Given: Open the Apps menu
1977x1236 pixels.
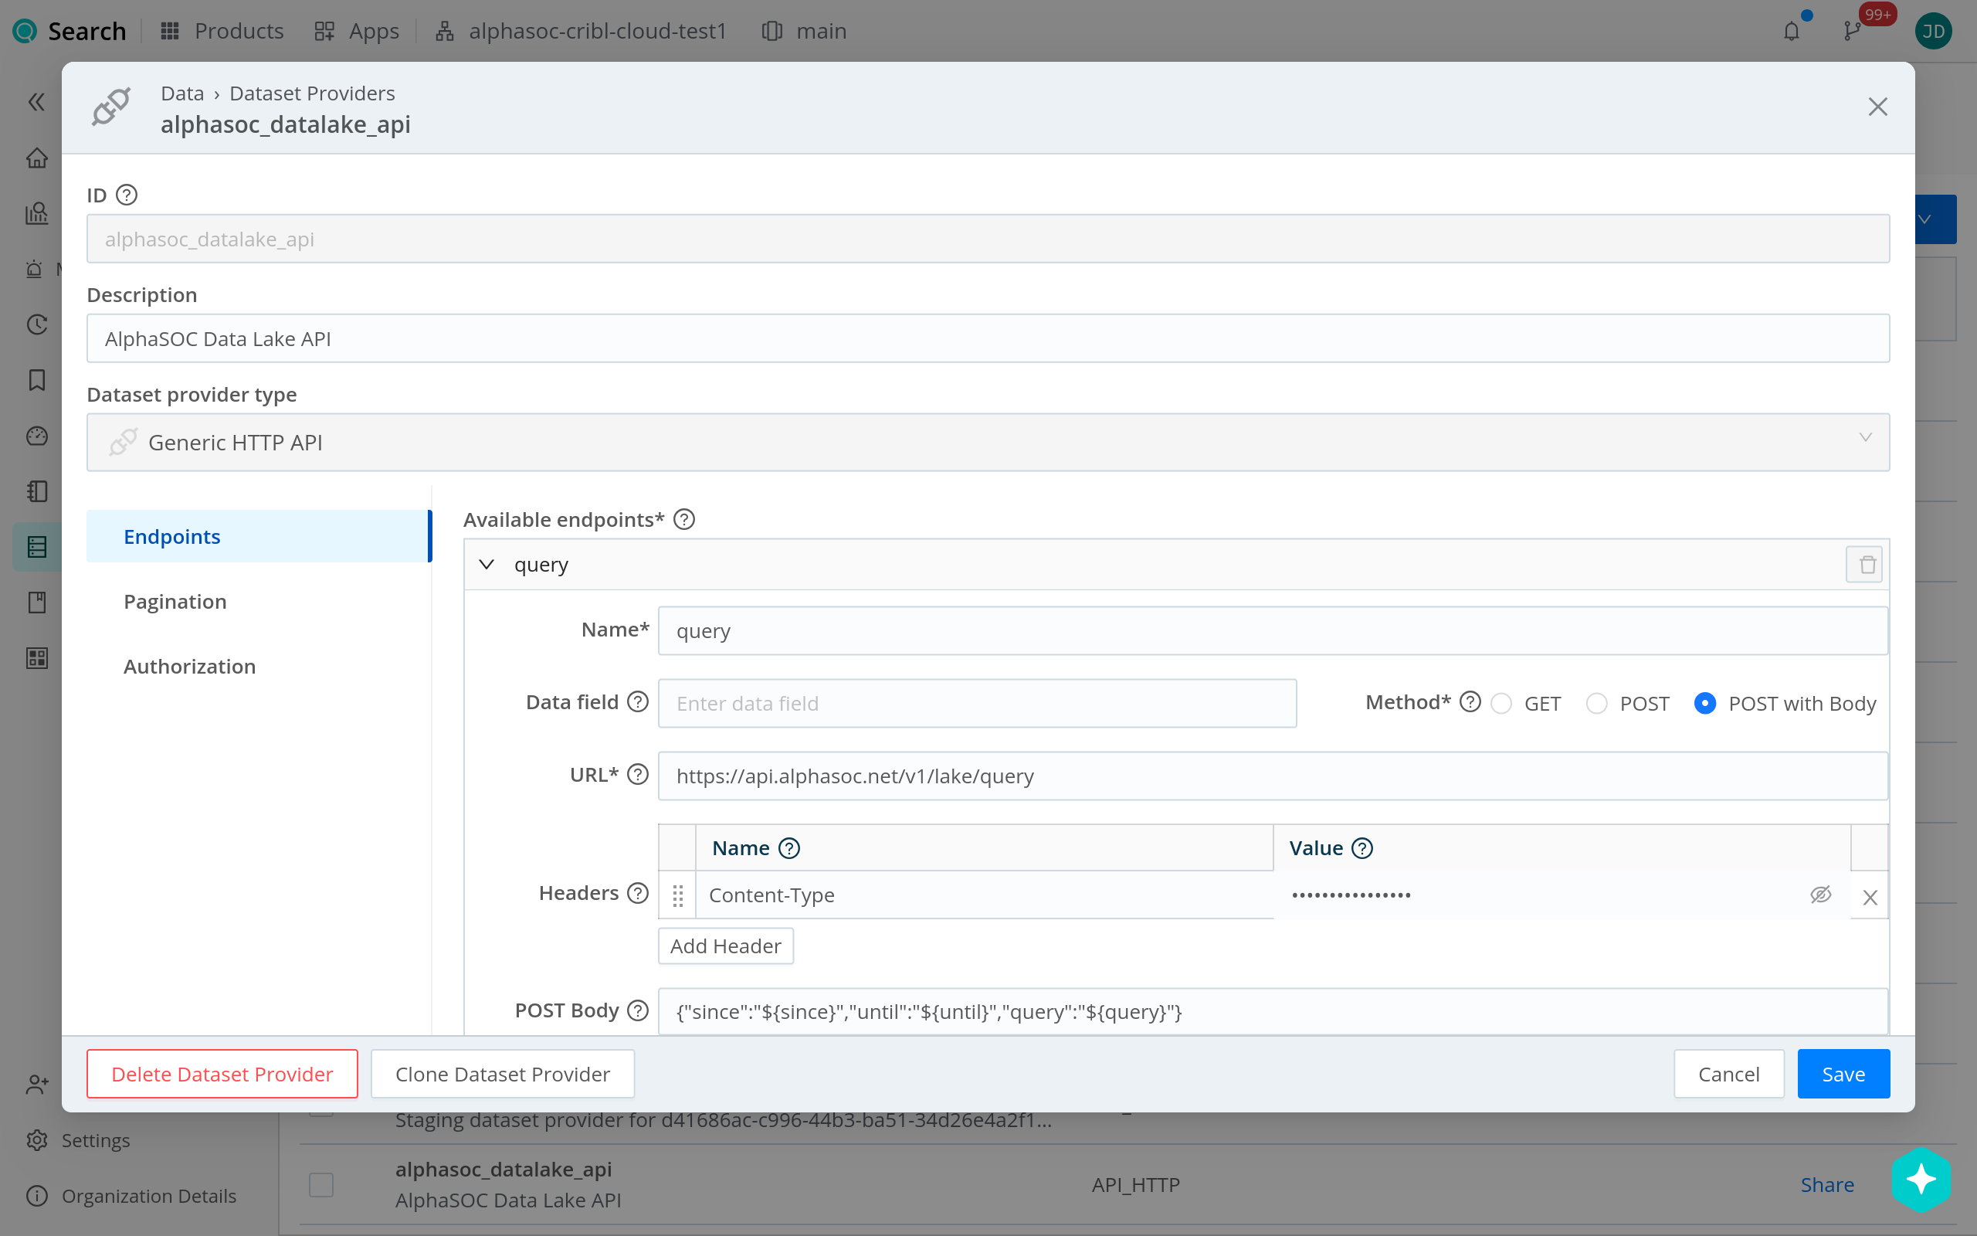Looking at the screenshot, I should tap(357, 31).
